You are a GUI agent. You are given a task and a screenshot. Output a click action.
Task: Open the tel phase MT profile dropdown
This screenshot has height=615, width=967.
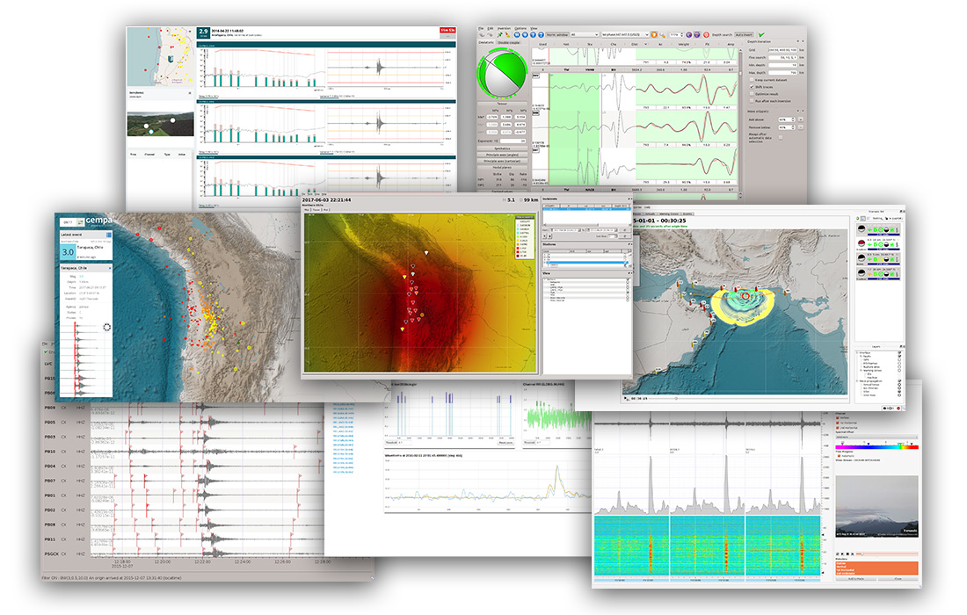pyautogui.click(x=625, y=34)
